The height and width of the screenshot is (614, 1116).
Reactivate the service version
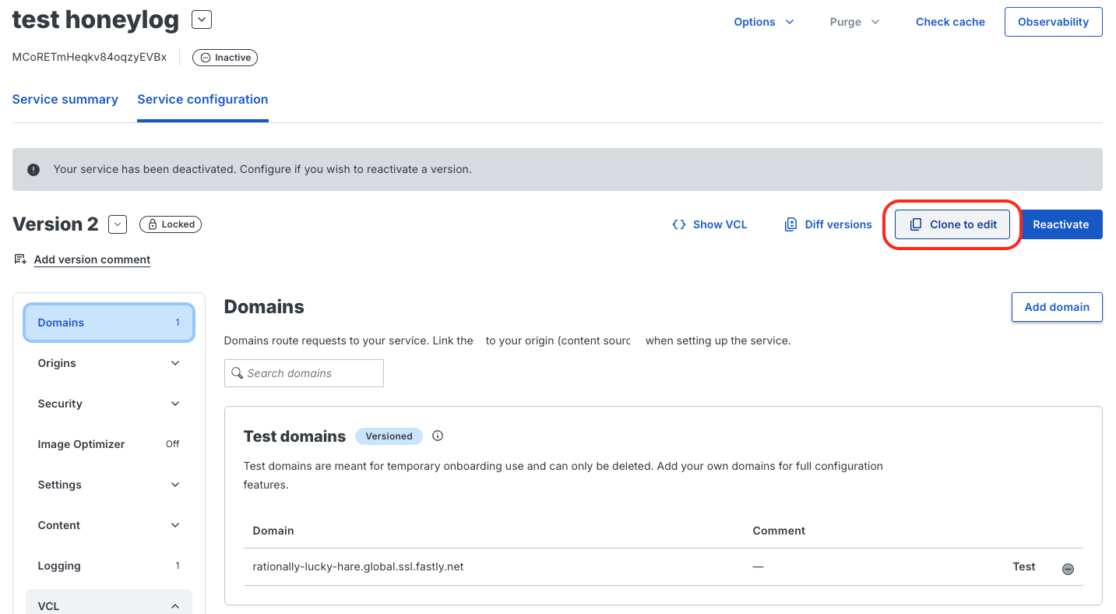tap(1061, 224)
